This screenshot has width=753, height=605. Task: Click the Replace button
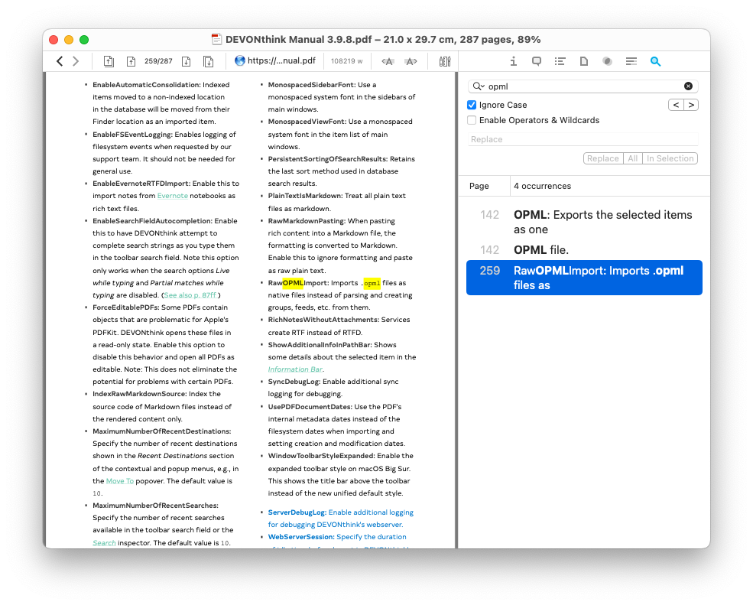[x=602, y=158]
